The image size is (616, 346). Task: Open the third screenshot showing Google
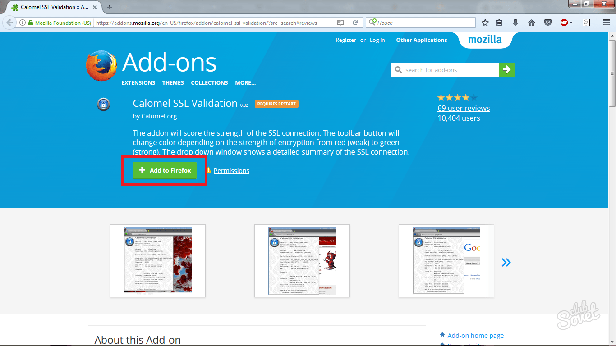click(x=446, y=261)
